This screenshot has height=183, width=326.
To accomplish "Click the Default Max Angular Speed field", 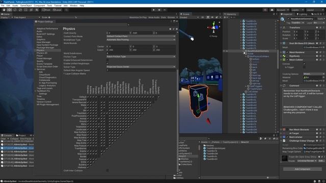I will pos(141,70).
